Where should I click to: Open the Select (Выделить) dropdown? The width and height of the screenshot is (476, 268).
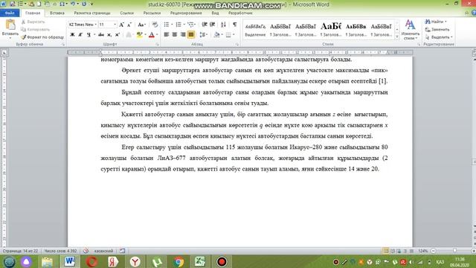tap(439, 37)
